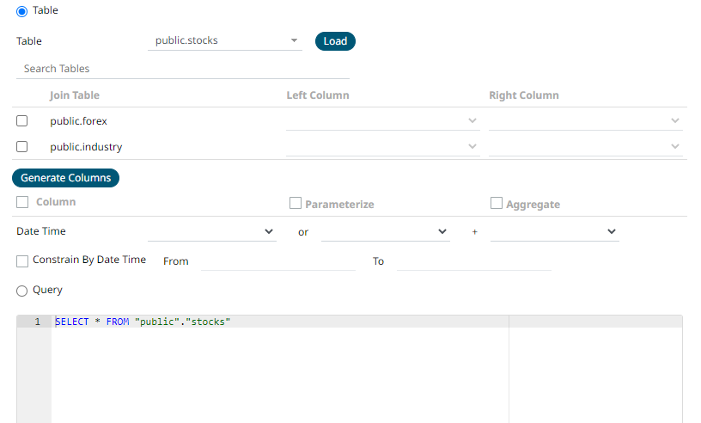Click the From date input field
The image size is (701, 423).
(277, 261)
